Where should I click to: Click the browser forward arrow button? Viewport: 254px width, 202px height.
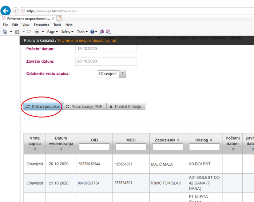pyautogui.click(x=16, y=11)
